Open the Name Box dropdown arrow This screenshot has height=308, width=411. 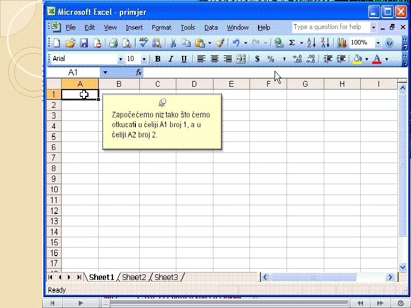pyautogui.click(x=105, y=72)
